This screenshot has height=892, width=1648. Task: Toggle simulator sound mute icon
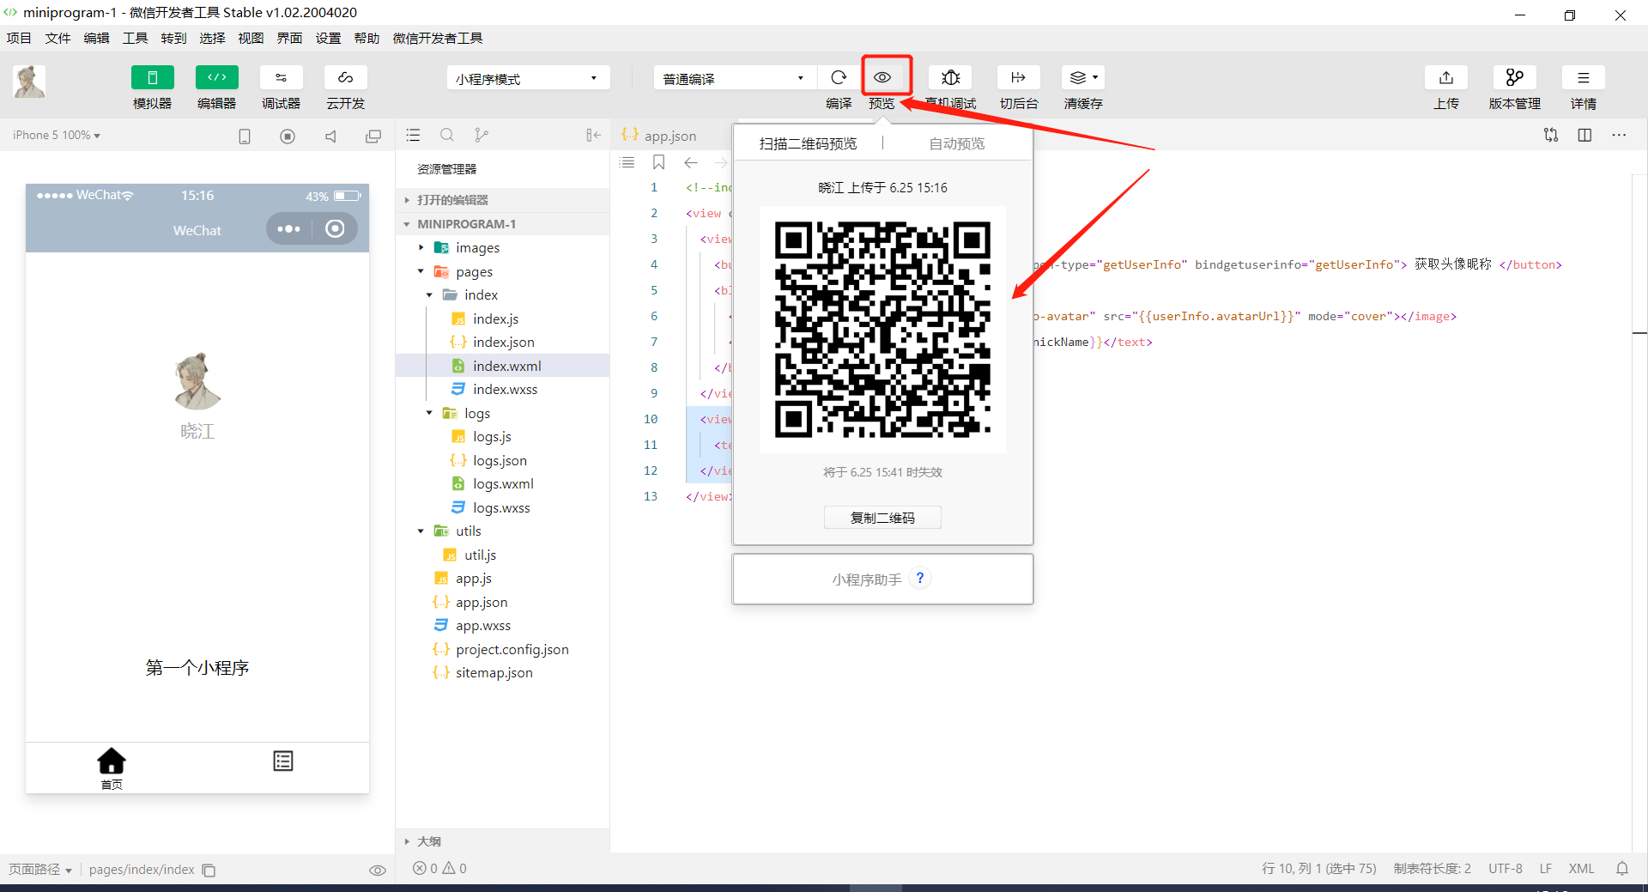[x=330, y=137]
